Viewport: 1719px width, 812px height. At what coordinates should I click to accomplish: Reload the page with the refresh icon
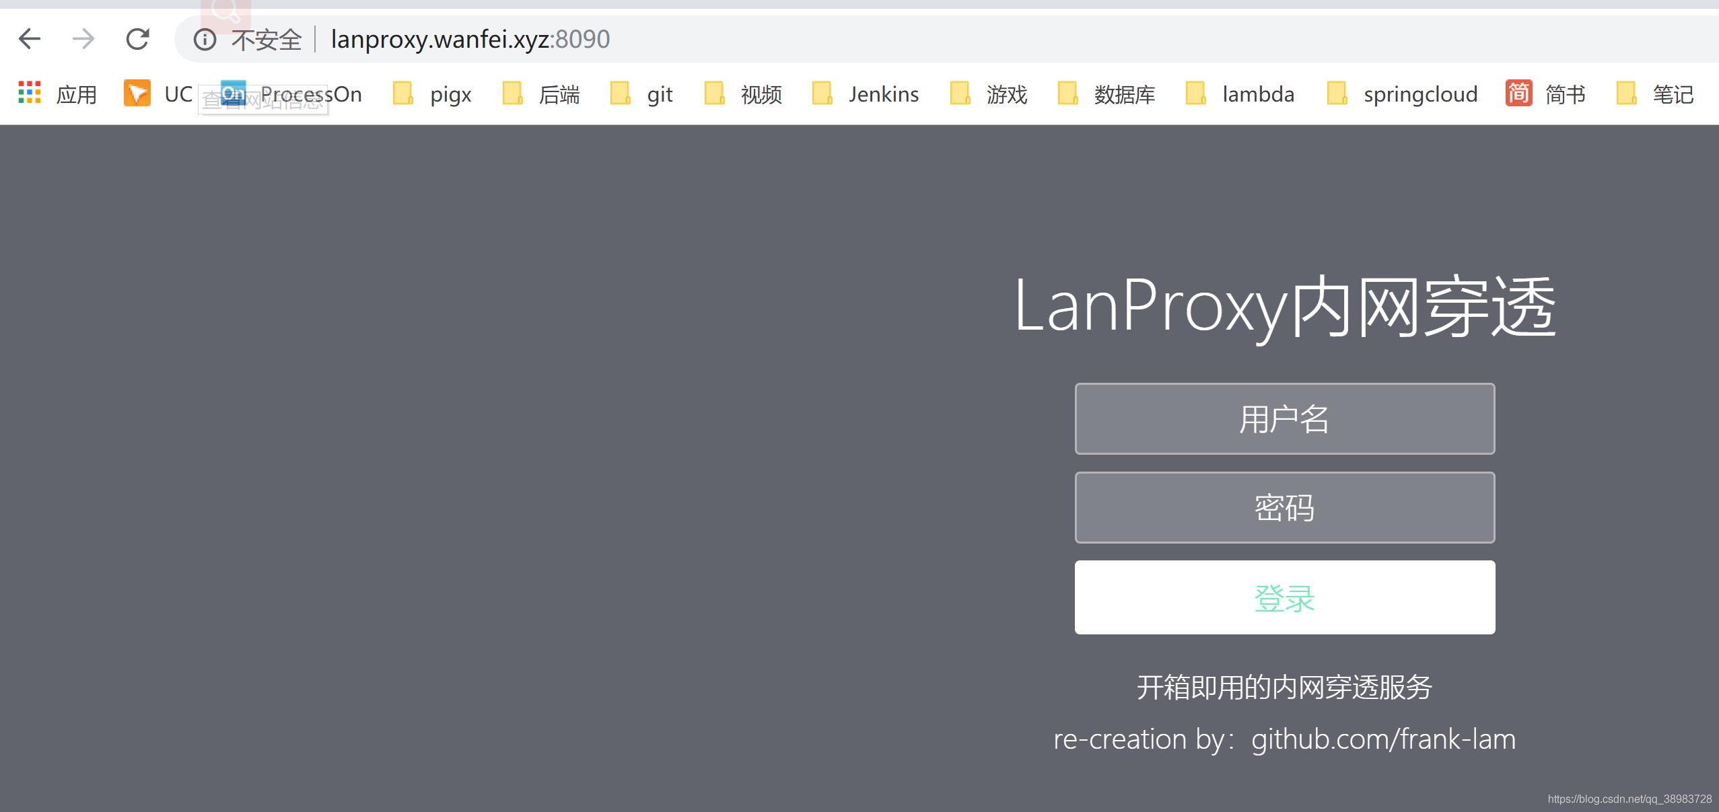[138, 39]
